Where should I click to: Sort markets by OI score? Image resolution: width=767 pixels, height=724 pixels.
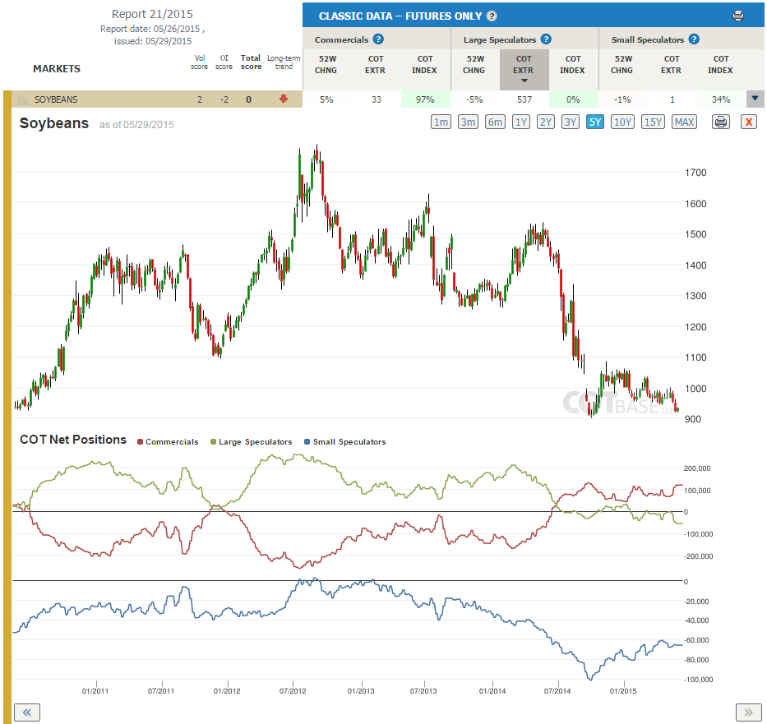[x=224, y=62]
